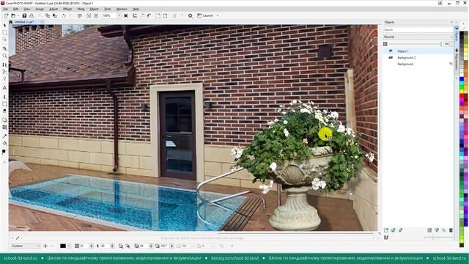469x264 pixels.
Task: Select the Object 1 layer row
Action: [x=418, y=51]
